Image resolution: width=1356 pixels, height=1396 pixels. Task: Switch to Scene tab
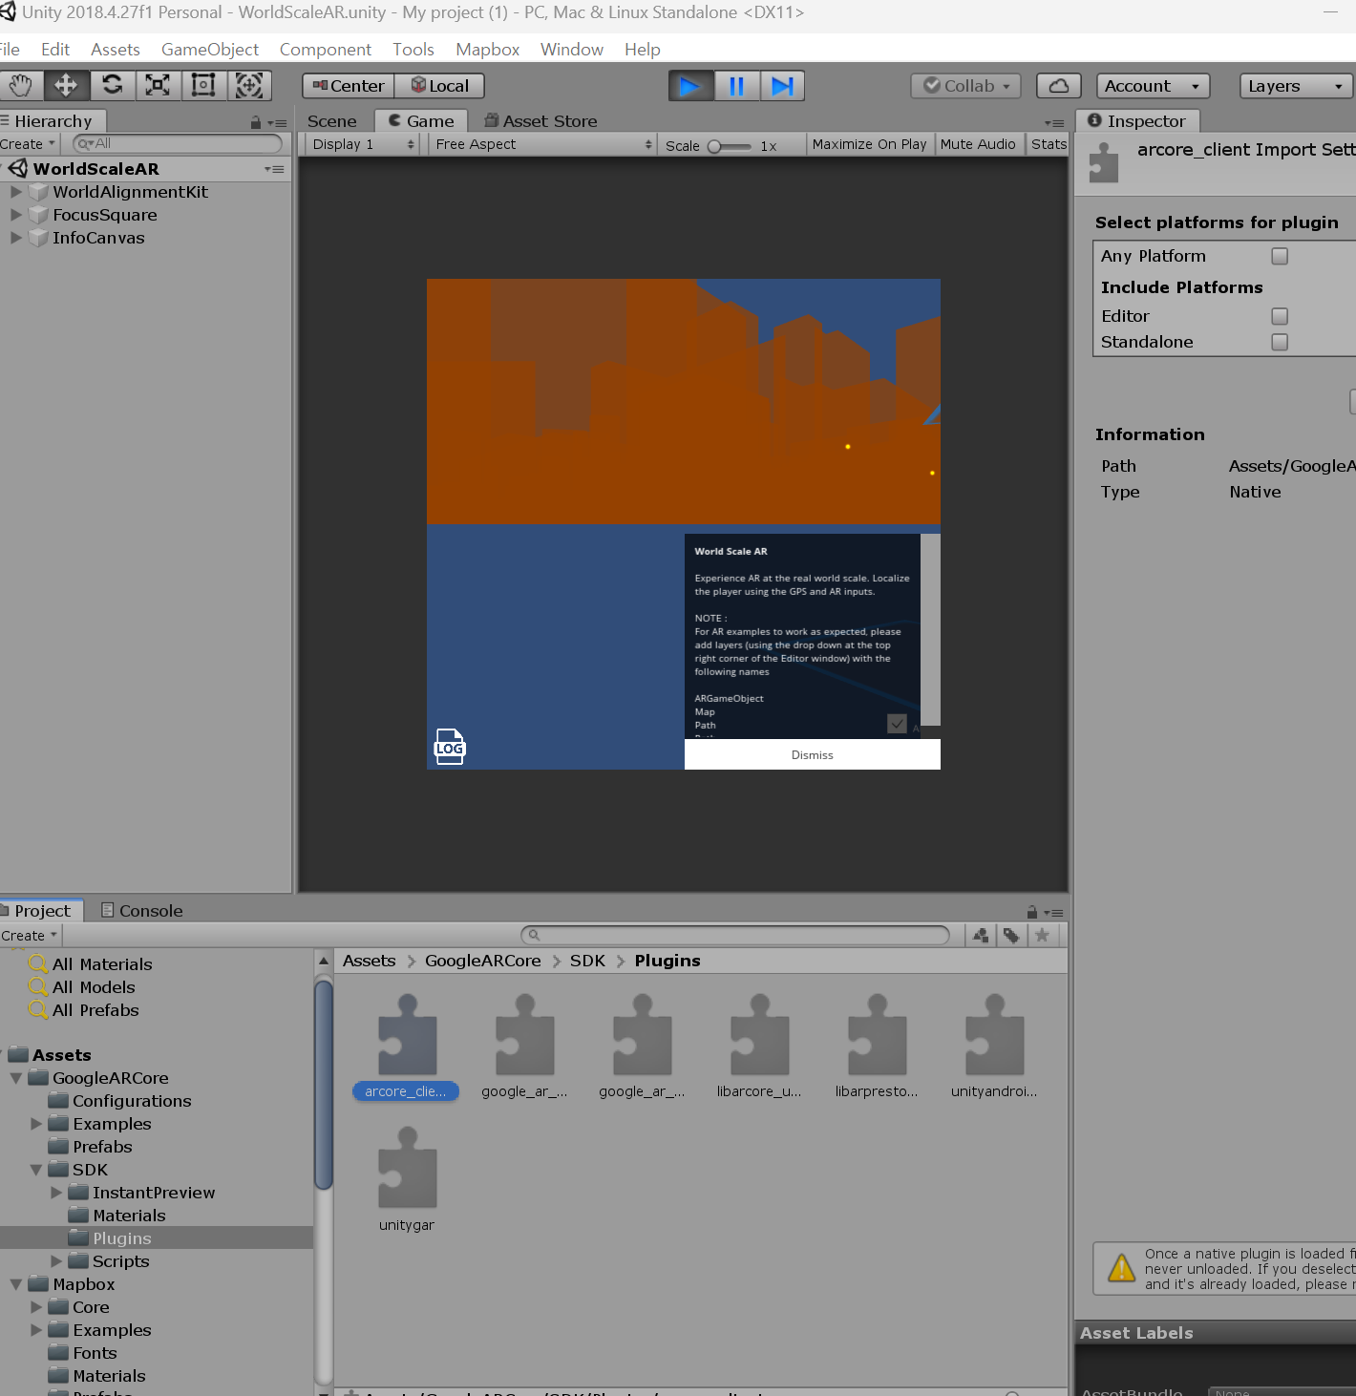332,121
